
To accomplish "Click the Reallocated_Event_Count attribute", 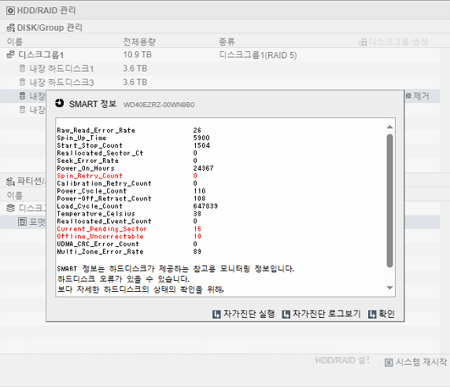I will click(104, 221).
